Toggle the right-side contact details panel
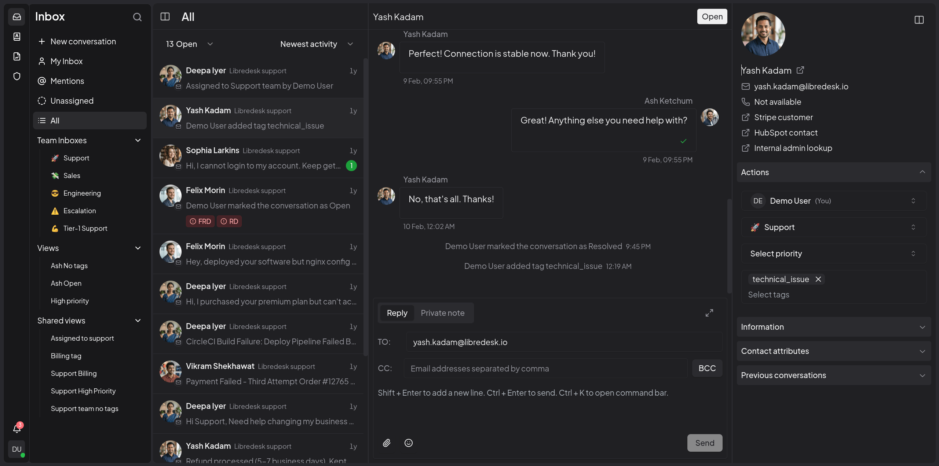The height and width of the screenshot is (466, 939). 919,19
